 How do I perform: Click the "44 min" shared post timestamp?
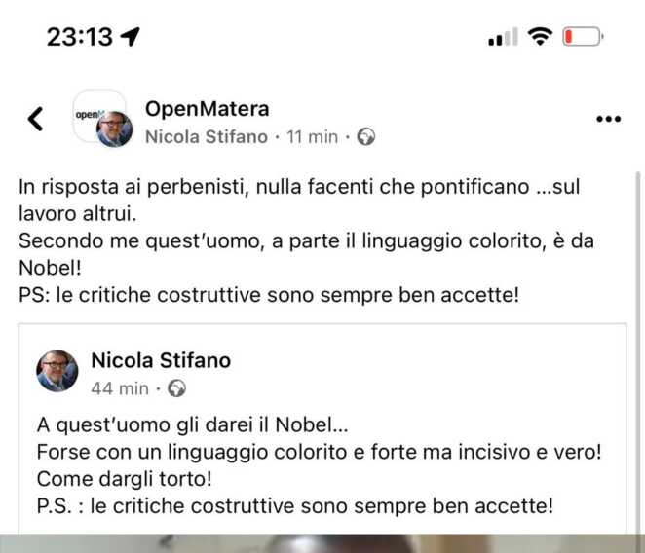120,388
